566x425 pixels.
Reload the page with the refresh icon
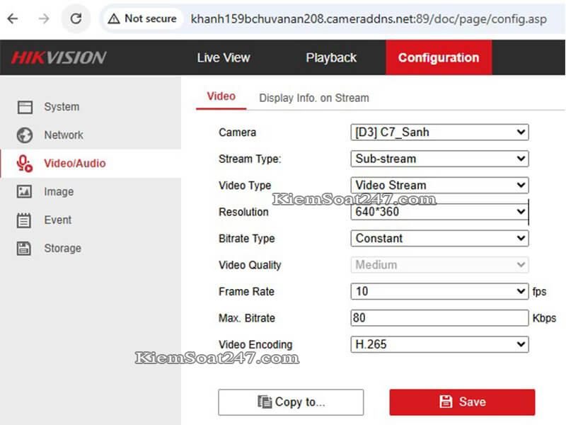click(76, 18)
